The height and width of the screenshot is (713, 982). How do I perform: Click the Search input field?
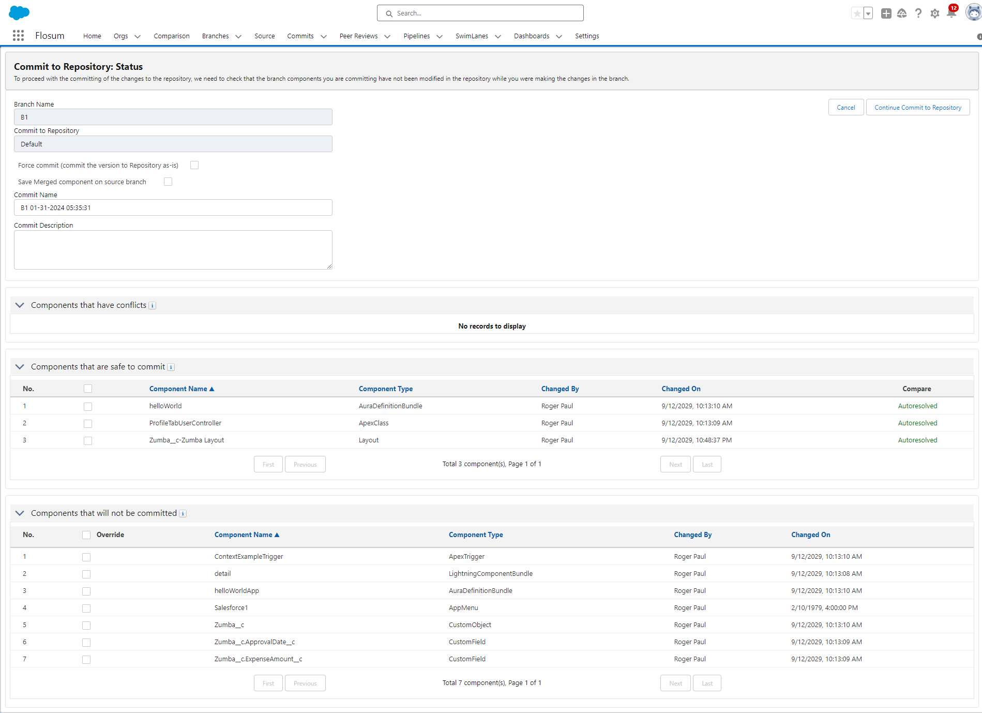(x=480, y=13)
